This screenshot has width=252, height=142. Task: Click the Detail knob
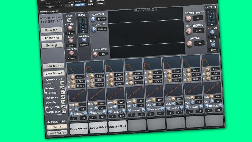click(x=190, y=44)
